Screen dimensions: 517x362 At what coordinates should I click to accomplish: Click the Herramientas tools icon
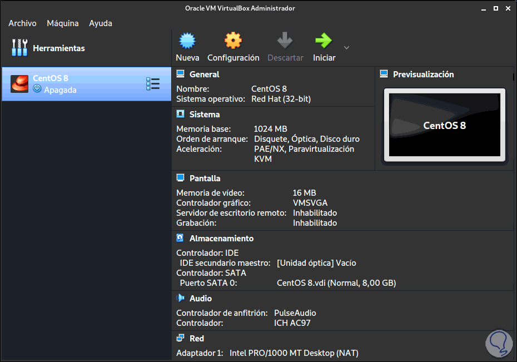(19, 48)
